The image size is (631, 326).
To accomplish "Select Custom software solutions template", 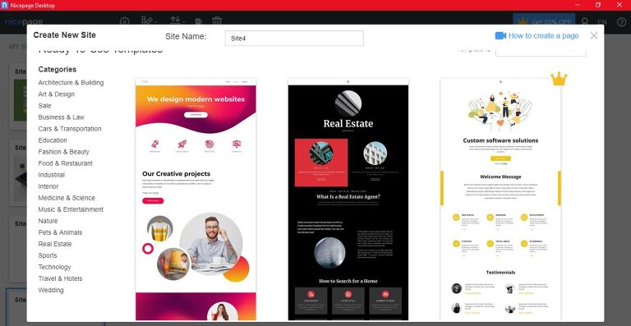I will pyautogui.click(x=500, y=200).
